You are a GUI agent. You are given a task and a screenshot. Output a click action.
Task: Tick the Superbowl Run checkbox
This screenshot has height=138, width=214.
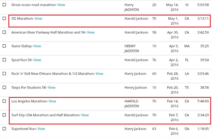coord(4,129)
